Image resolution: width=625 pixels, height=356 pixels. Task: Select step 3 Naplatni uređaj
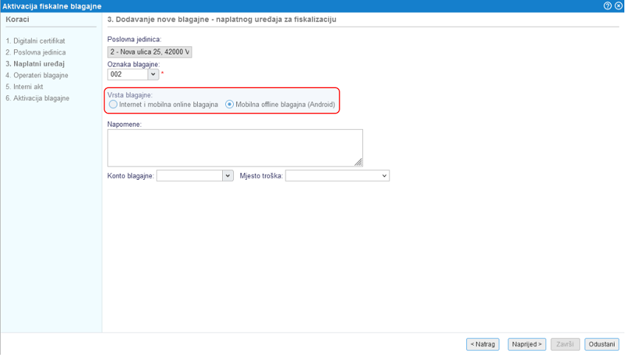coord(35,64)
